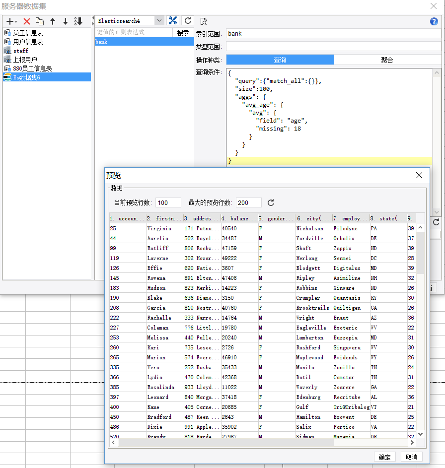Viewport: 445px width, 468px height.
Task: Click the sort datasets icon
Action: (78, 21)
